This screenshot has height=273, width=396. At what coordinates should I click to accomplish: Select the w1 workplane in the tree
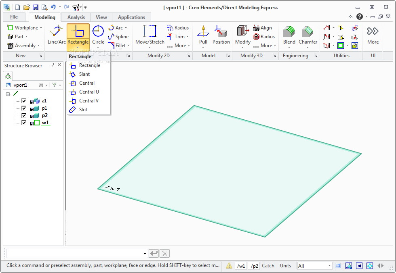[45, 123]
